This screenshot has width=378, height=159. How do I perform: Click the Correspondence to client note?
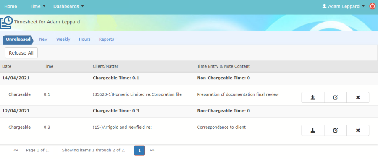coord(221,127)
